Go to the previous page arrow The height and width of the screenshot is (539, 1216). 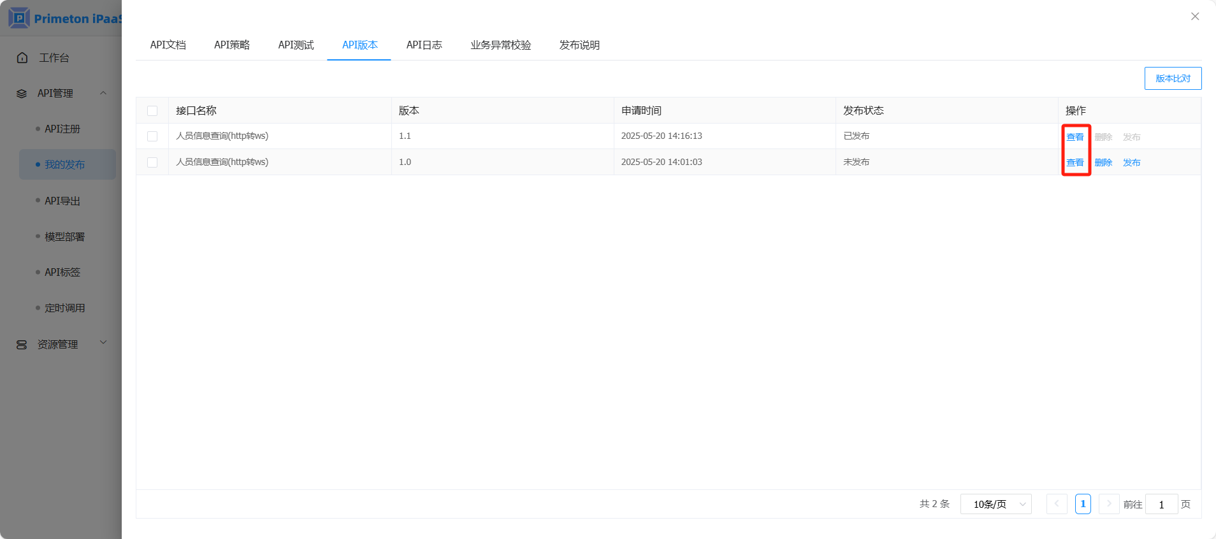click(1057, 504)
